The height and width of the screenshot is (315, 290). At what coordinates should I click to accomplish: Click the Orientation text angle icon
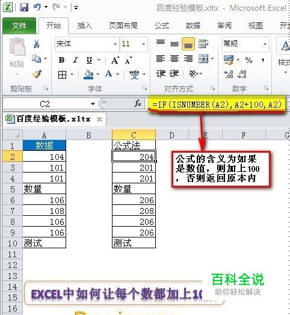[x=193, y=73]
